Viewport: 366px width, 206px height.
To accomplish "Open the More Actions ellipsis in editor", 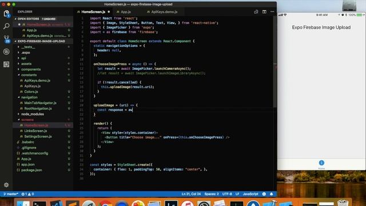I will 272,11.
